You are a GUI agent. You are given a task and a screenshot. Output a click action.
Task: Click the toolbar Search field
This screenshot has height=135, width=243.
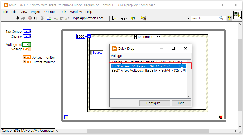(204, 18)
